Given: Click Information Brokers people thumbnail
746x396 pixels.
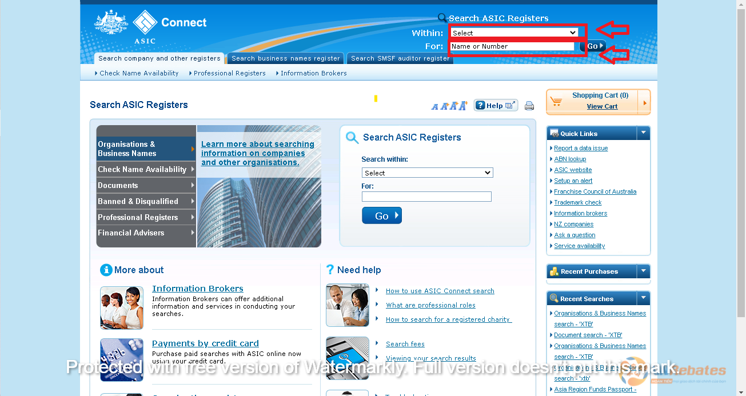Looking at the screenshot, I should 122,307.
